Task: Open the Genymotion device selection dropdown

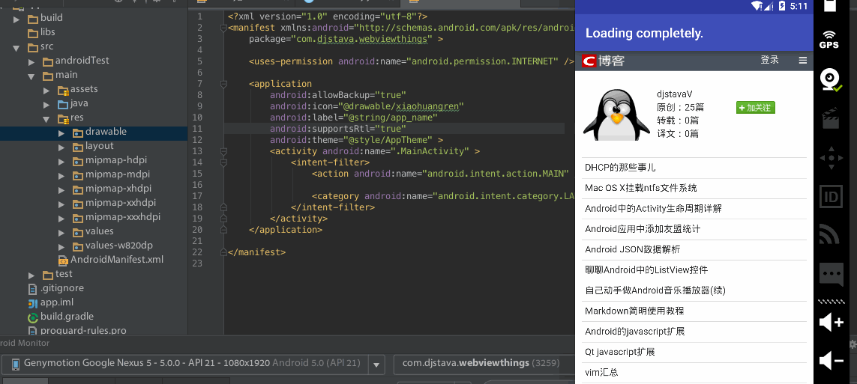Action: click(x=376, y=364)
